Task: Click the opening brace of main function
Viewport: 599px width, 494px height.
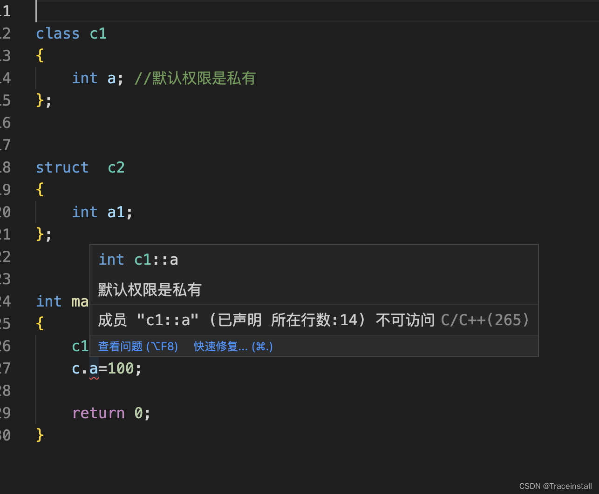Action: [40, 324]
